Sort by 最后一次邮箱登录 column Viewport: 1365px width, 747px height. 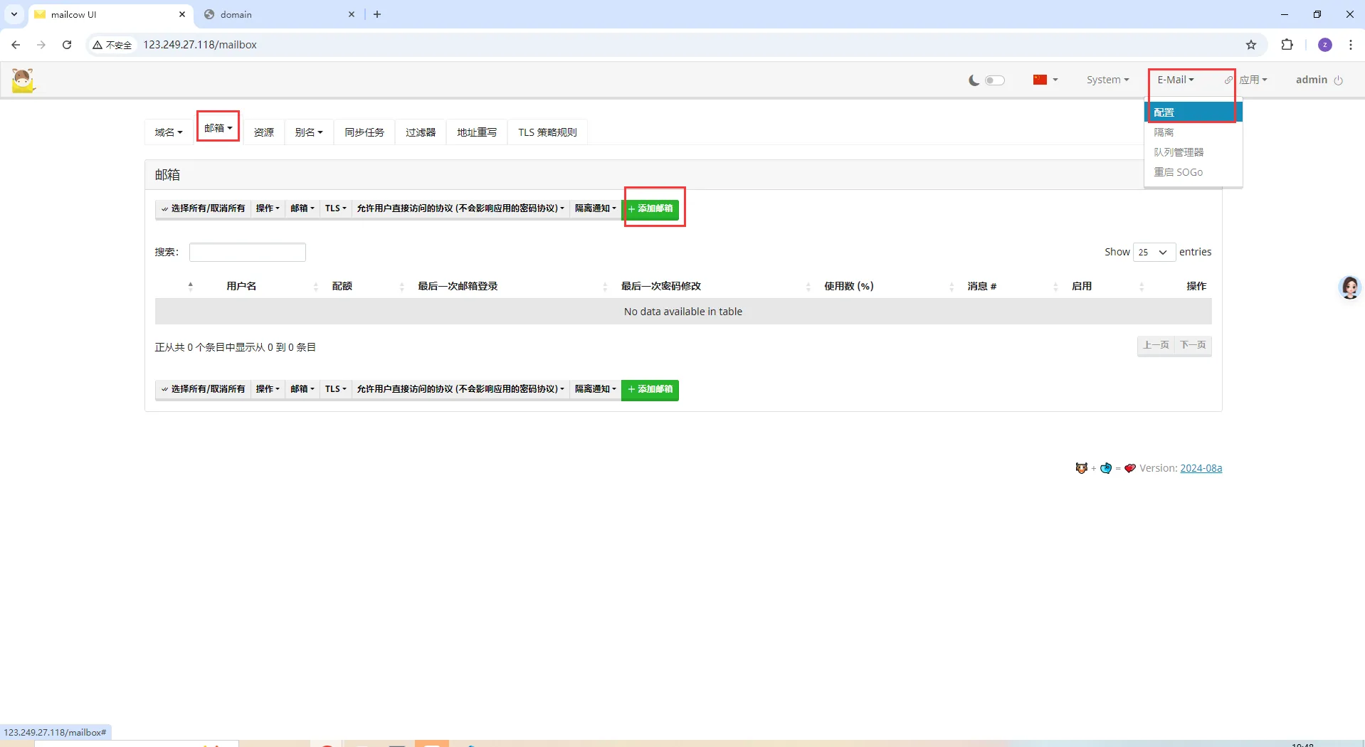(458, 286)
